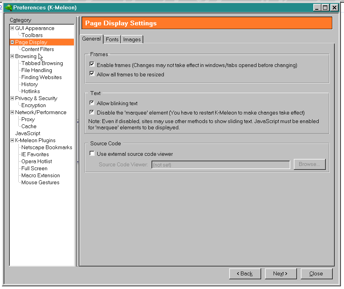Uncheck Allow all frames to be resized
The height and width of the screenshot is (289, 344).
point(92,74)
